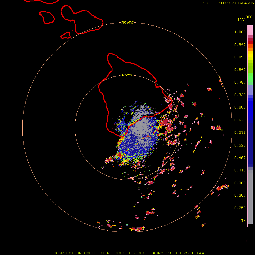
Task: Click the 0.733 legend value
Action: click(240, 95)
